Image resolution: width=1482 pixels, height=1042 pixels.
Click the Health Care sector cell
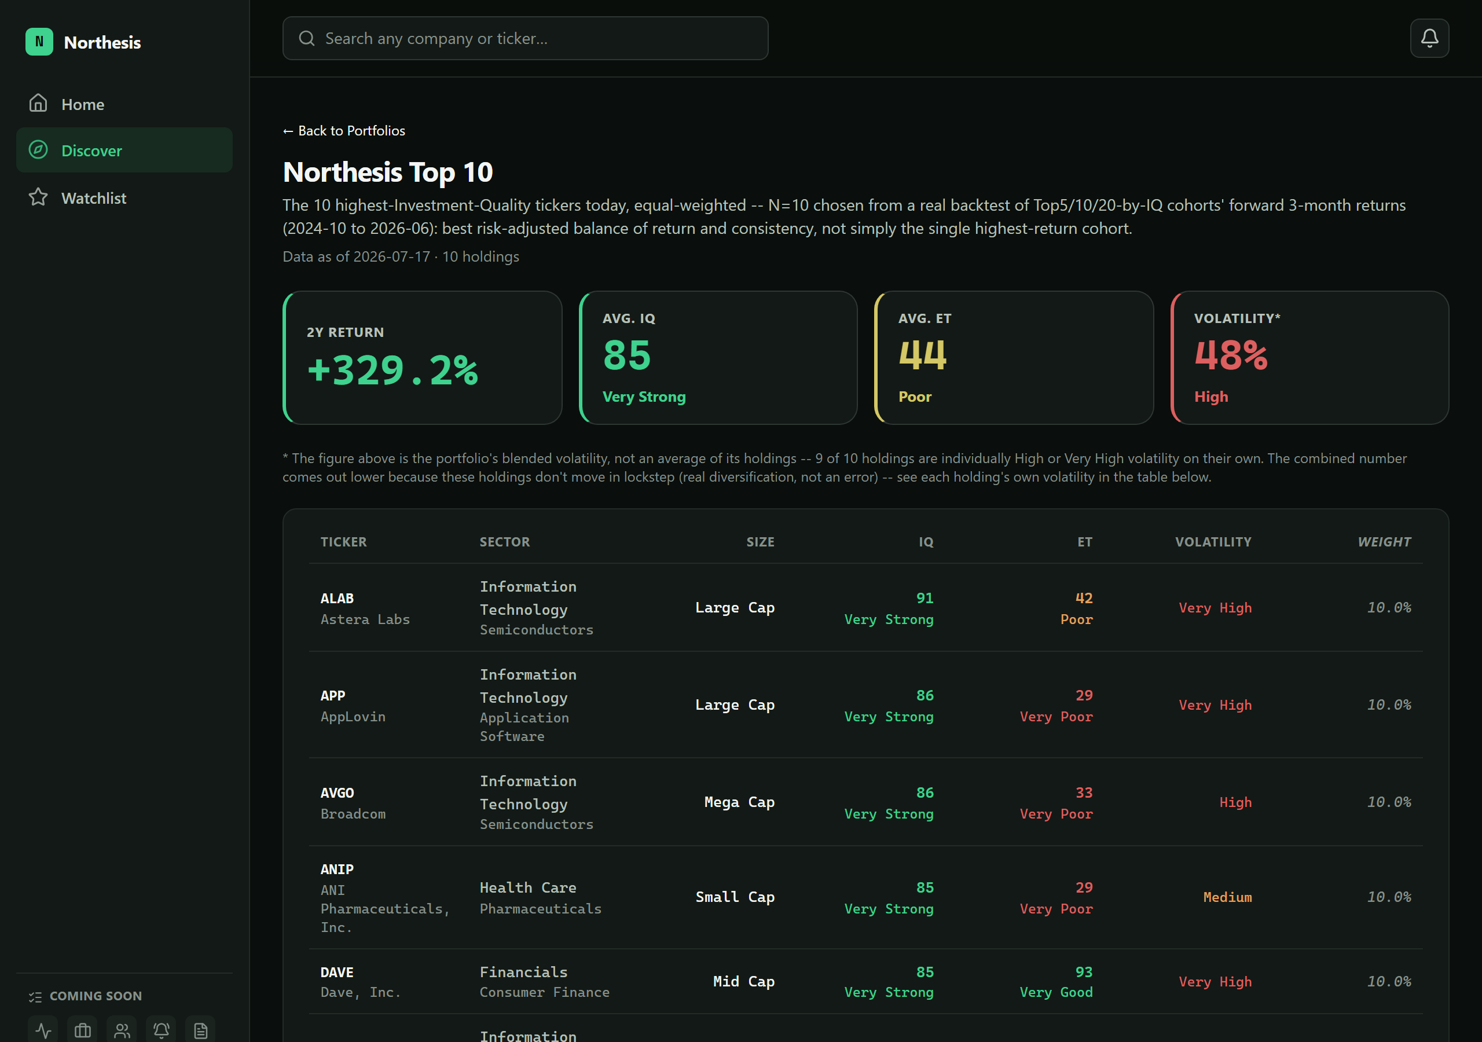pos(528,887)
